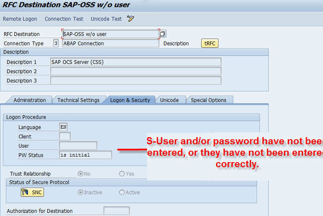323x216 pixels.
Task: Click the Trust Relationship label
Action: click(30, 174)
